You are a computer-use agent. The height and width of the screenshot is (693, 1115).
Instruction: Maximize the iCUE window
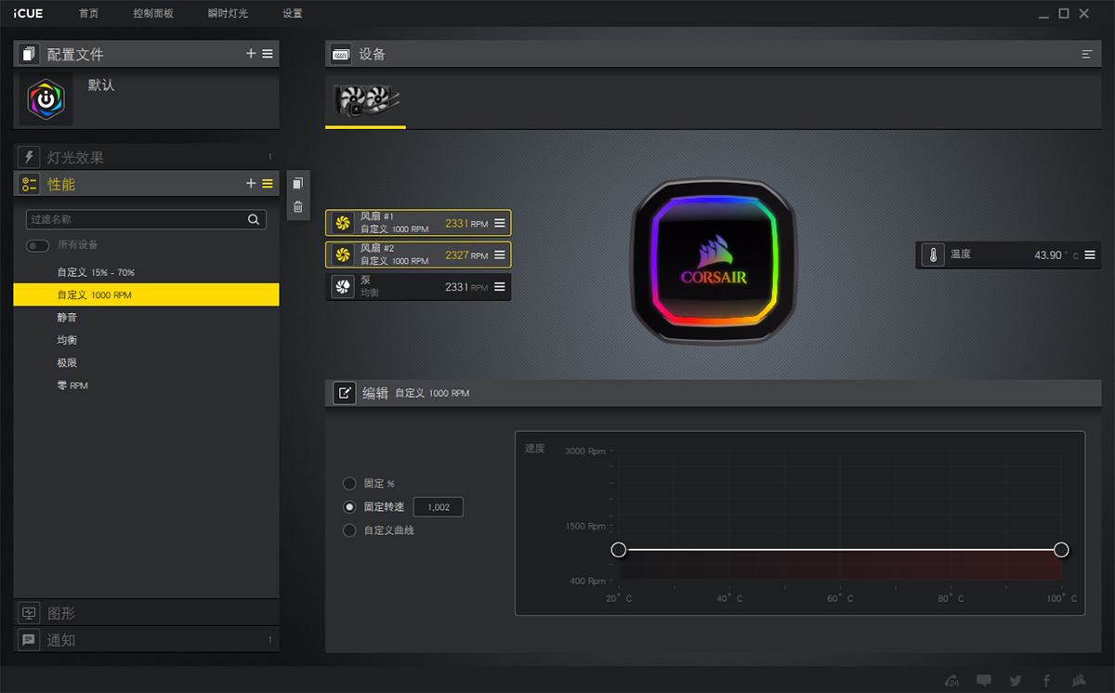pos(1064,13)
